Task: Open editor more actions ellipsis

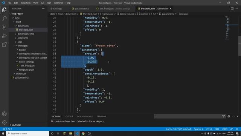Action: tap(237, 9)
